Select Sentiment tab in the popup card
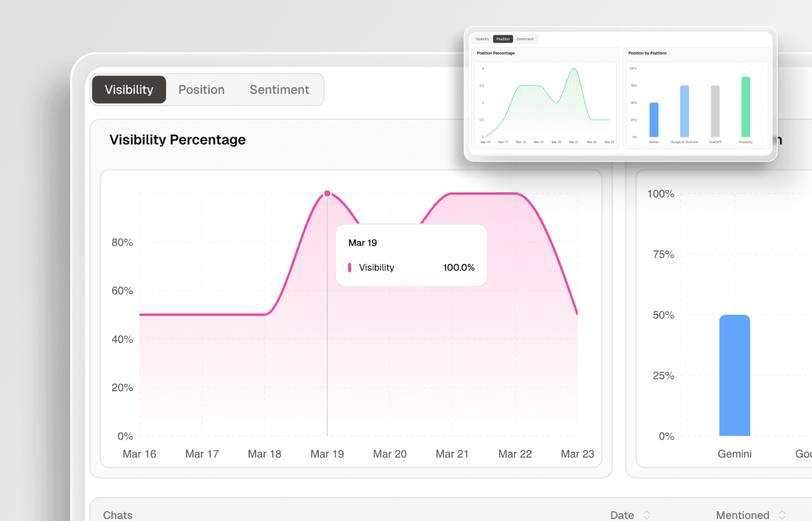Viewport: 812px width, 521px height. coord(524,38)
